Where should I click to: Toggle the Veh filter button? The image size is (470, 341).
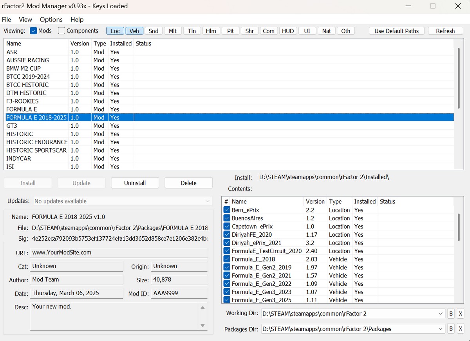(134, 31)
